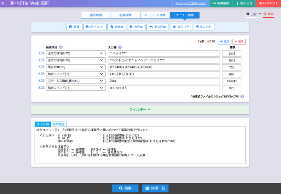Open the #06 結合コマンド(T) dropdown
Screen dimensions: 281x194
coord(76,88)
